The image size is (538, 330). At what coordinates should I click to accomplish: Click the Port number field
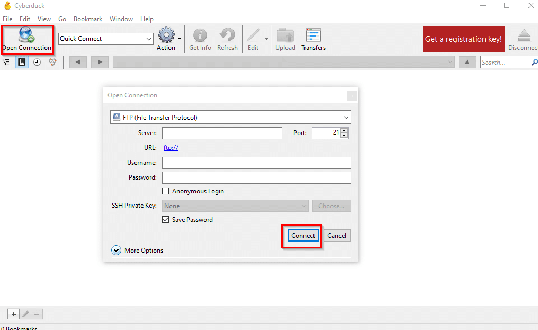click(326, 133)
